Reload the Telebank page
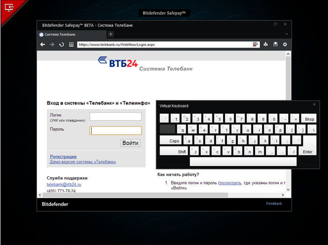The width and height of the screenshot is (328, 245). point(61,44)
